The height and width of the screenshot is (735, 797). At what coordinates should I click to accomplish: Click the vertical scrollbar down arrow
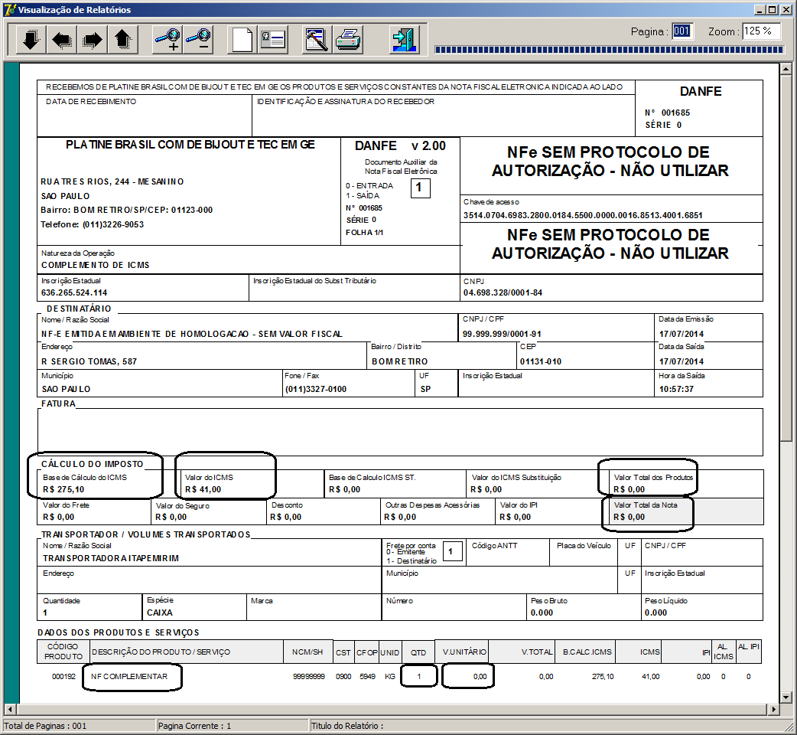coord(786,697)
